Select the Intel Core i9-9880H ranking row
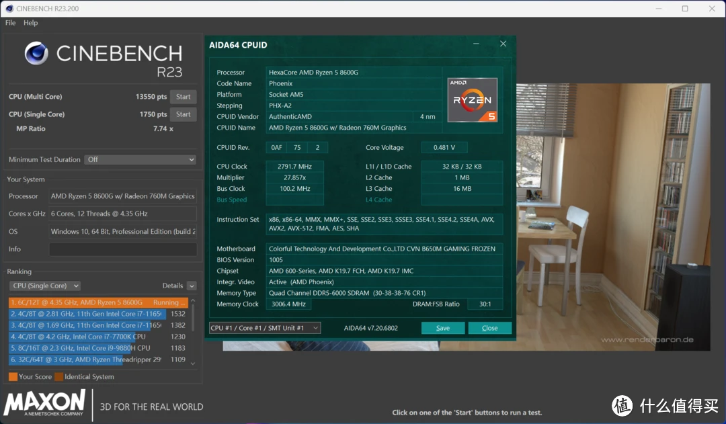The height and width of the screenshot is (424, 726). pos(98,348)
